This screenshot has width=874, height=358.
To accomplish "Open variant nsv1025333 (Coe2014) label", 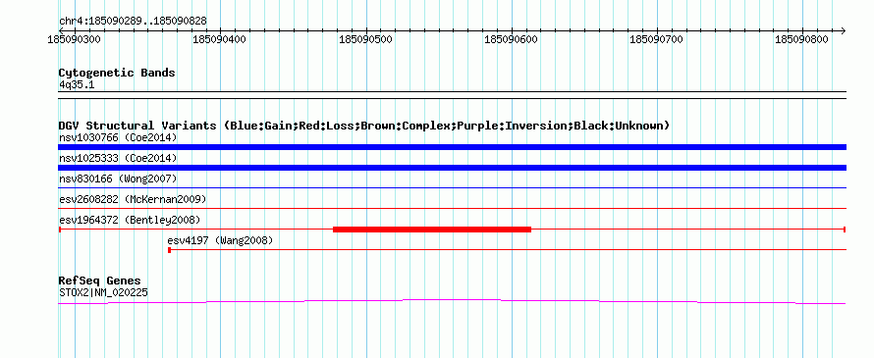I will click(x=118, y=158).
